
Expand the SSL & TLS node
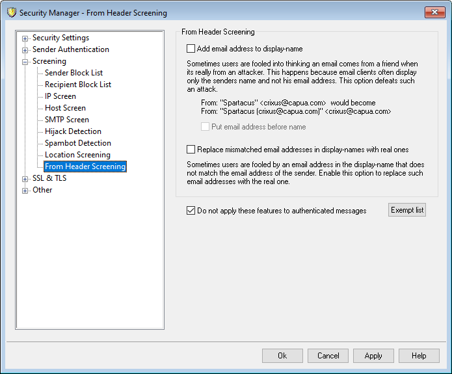point(25,179)
